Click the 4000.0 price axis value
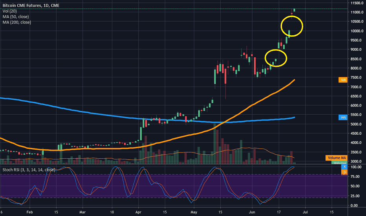Screen dimensions: 366x216 click(356, 143)
